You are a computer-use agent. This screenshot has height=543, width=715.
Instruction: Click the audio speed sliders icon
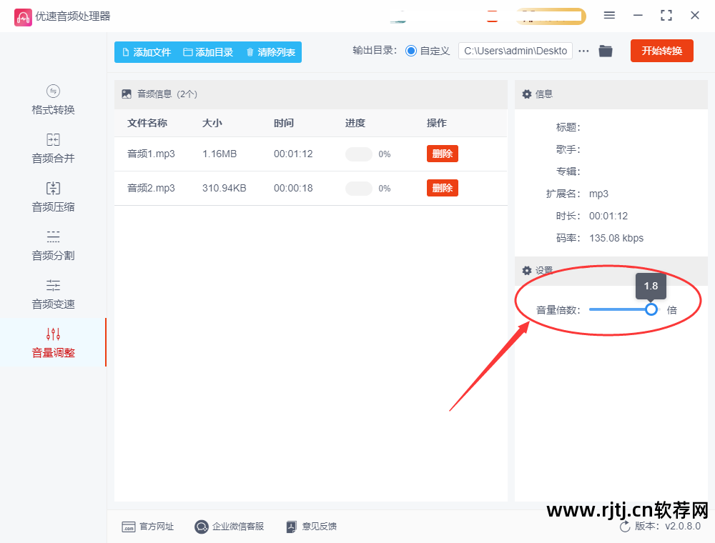(54, 285)
